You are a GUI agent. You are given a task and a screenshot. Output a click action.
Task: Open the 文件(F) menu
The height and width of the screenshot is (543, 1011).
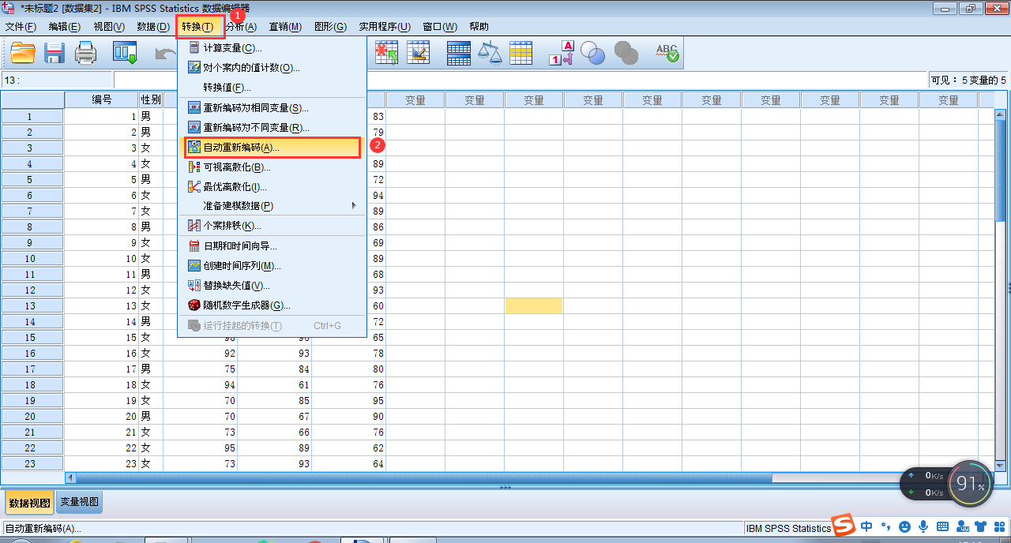coord(21,26)
